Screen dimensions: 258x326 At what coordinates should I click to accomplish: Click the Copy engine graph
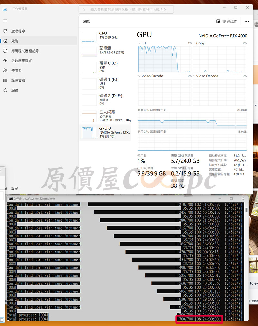[220, 59]
